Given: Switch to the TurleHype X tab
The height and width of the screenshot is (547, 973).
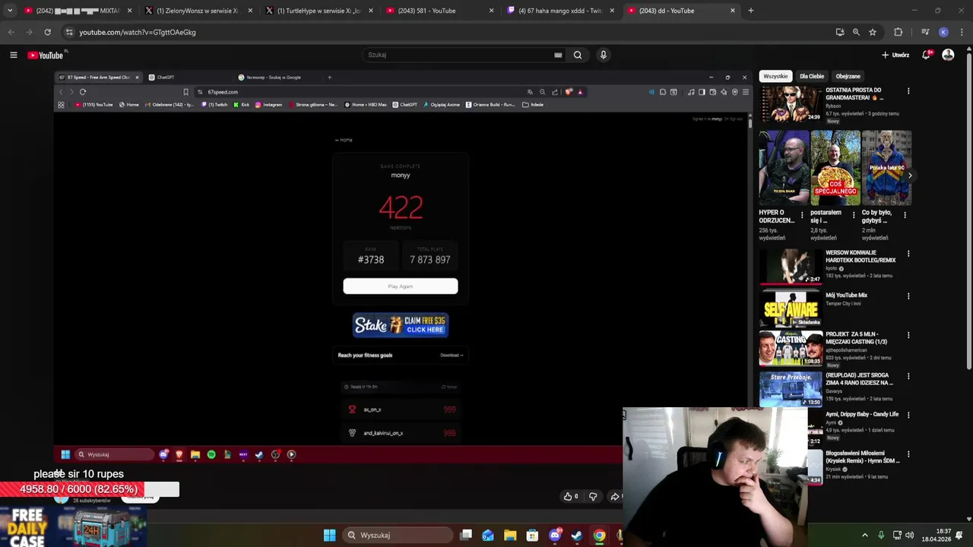Looking at the screenshot, I should (318, 11).
